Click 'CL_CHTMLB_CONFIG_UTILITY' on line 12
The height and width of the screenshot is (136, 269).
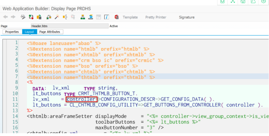pos(104,105)
